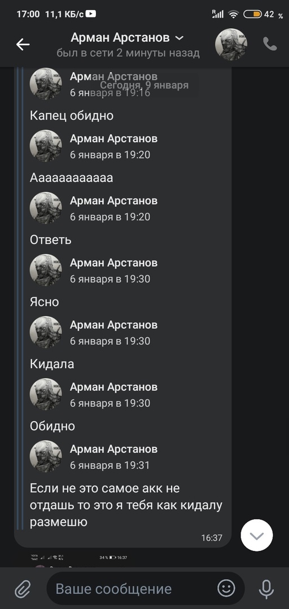Open Арман Арстанов profile avatar in header
Screen dimensions: 289x609
[231, 45]
